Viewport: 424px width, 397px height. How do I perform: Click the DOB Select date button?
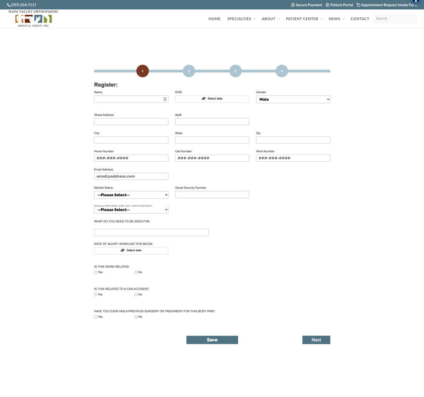click(x=212, y=99)
